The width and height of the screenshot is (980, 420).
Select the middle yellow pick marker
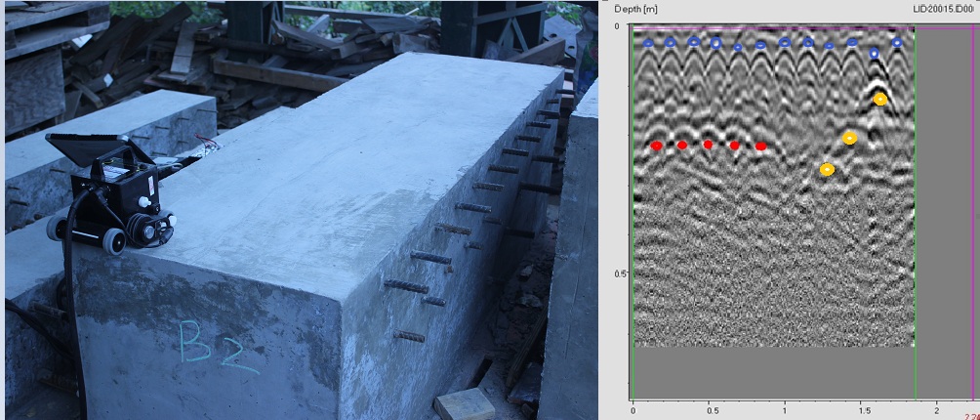coord(849,138)
